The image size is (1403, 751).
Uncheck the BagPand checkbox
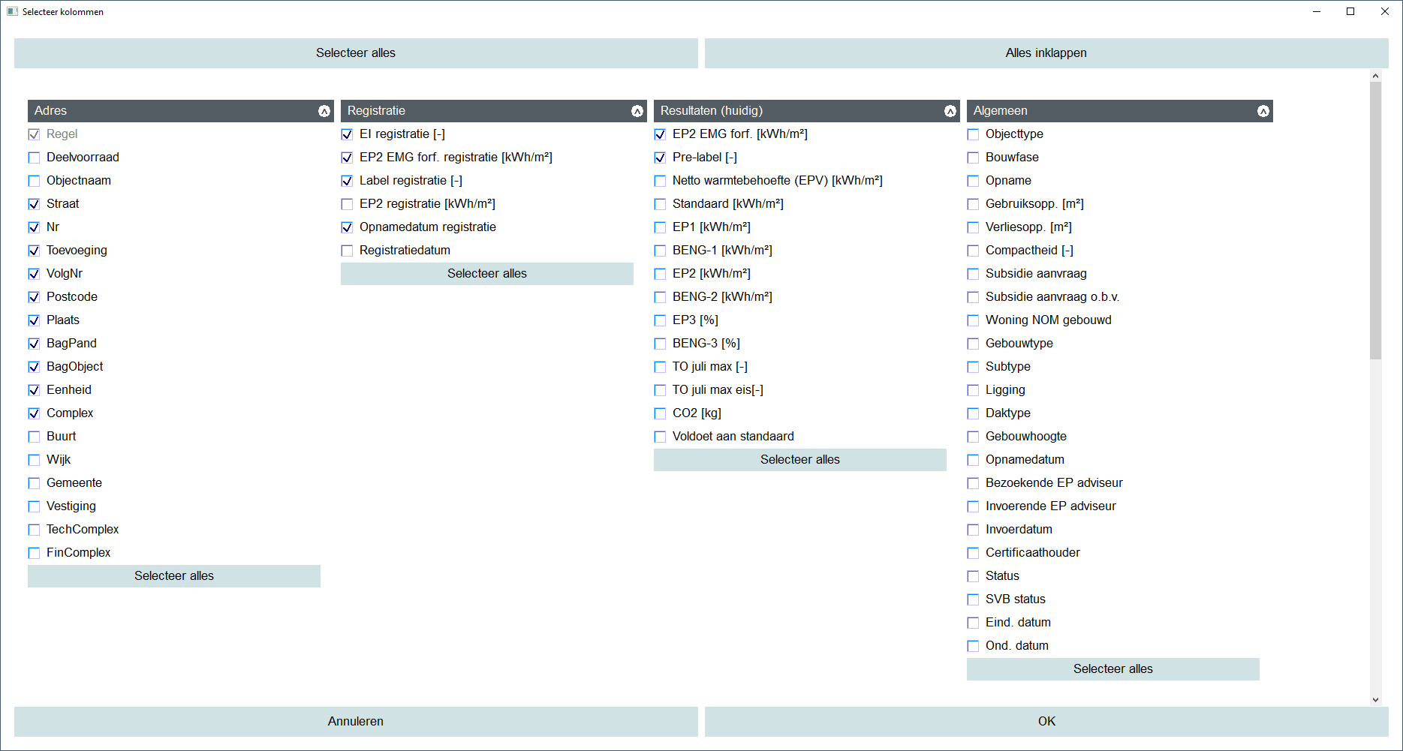pyautogui.click(x=34, y=344)
